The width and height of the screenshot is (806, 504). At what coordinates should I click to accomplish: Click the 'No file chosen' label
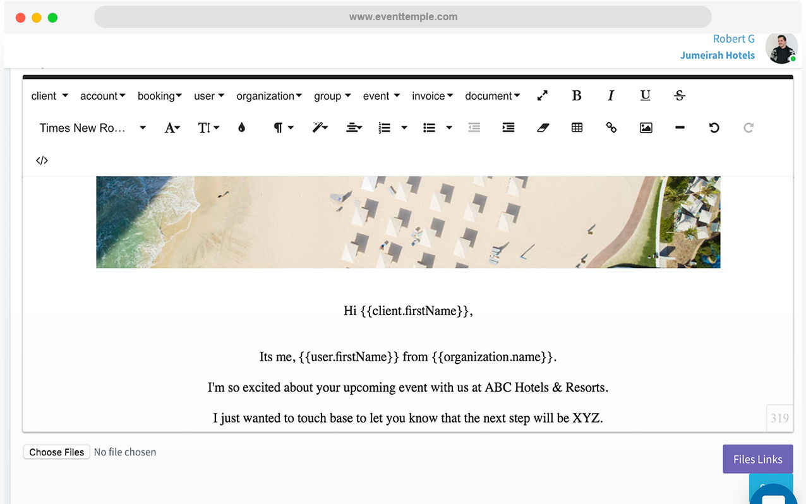pos(125,452)
